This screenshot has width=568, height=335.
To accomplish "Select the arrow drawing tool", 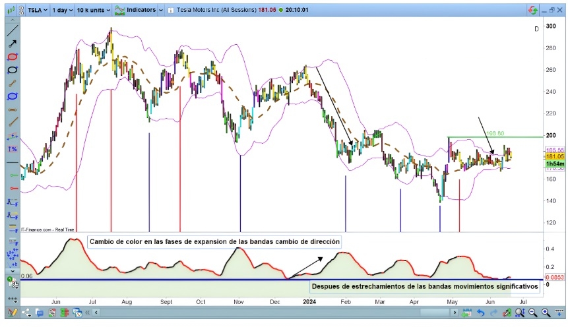I will pos(12,44).
